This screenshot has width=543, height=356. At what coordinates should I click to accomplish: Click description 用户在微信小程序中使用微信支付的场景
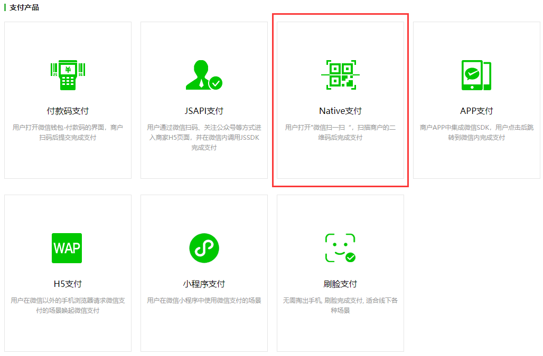pos(204,300)
